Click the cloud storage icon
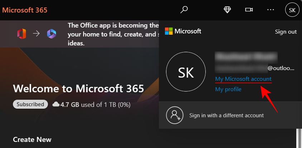 [x=55, y=104]
